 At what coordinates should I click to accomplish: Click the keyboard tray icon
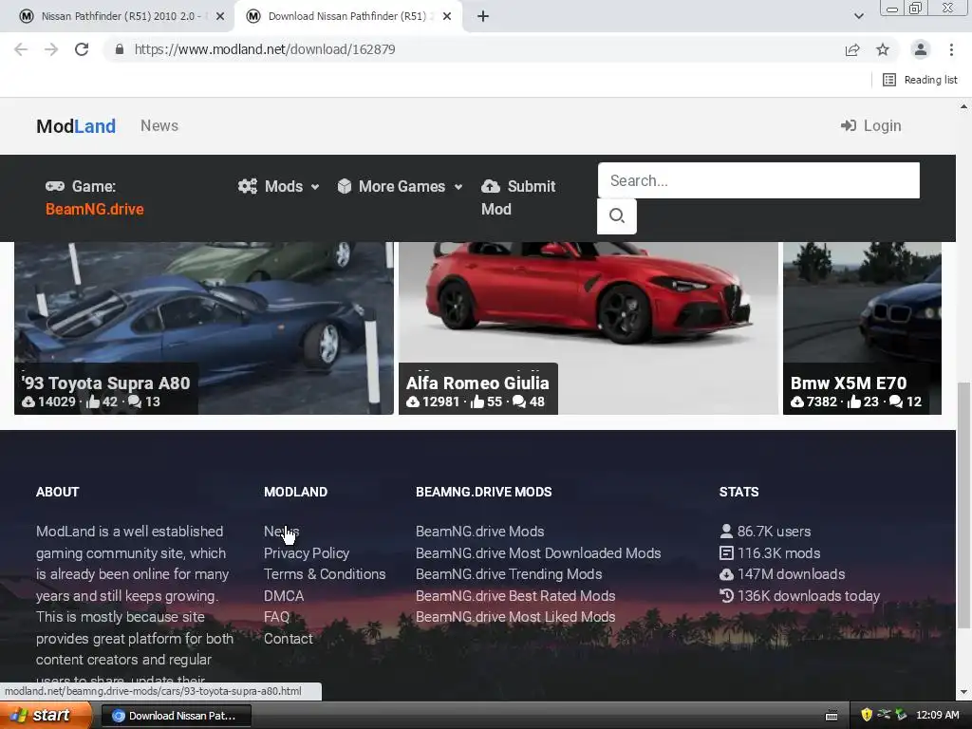(x=832, y=716)
